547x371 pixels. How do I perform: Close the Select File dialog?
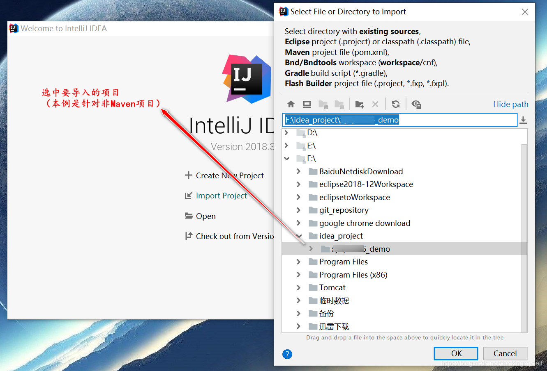click(525, 12)
